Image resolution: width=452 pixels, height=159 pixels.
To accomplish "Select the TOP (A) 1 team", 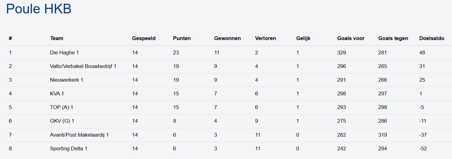I will pyautogui.click(x=61, y=107).
